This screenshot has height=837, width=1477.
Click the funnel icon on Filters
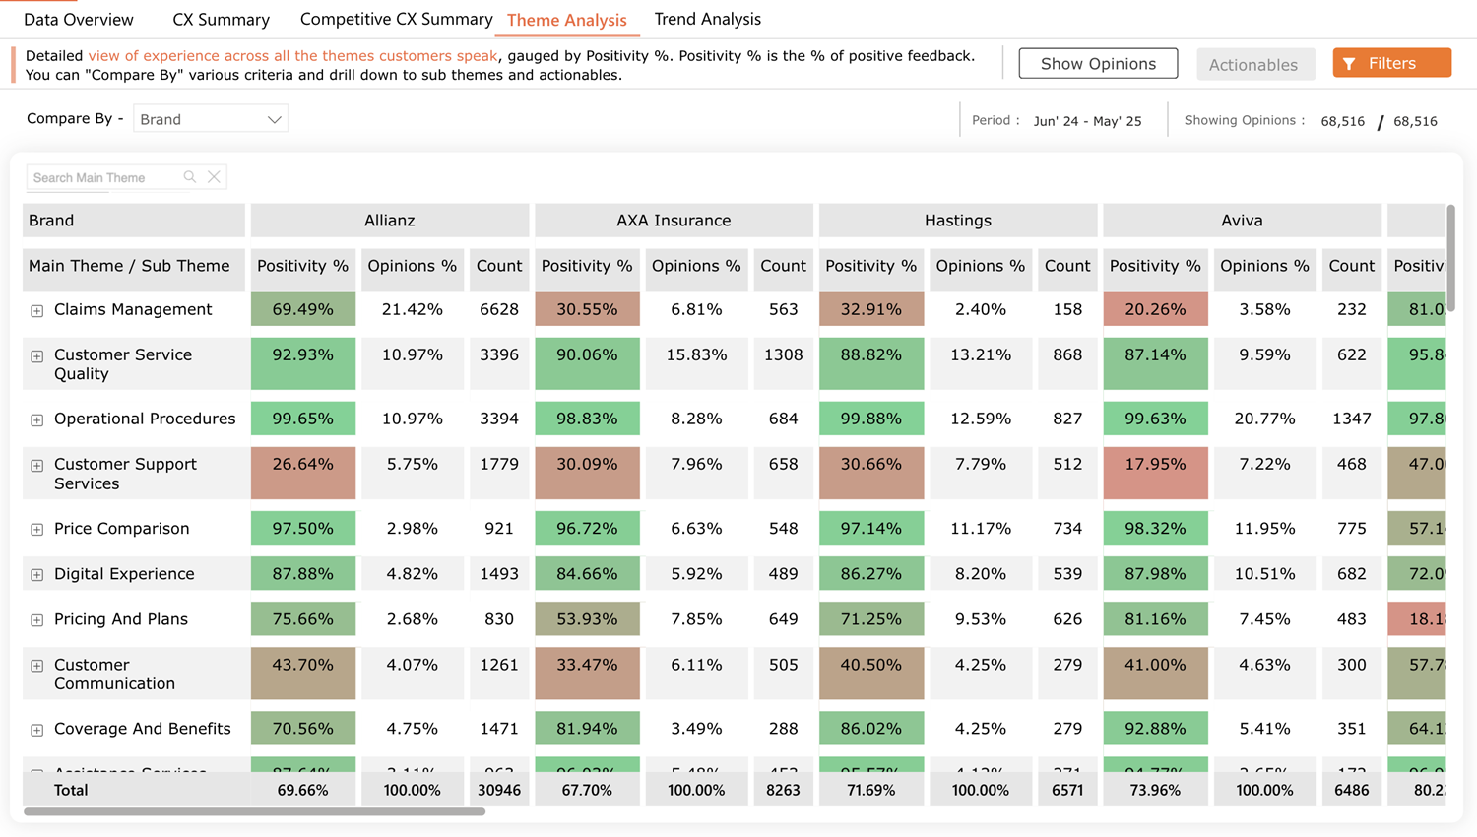tap(1349, 64)
